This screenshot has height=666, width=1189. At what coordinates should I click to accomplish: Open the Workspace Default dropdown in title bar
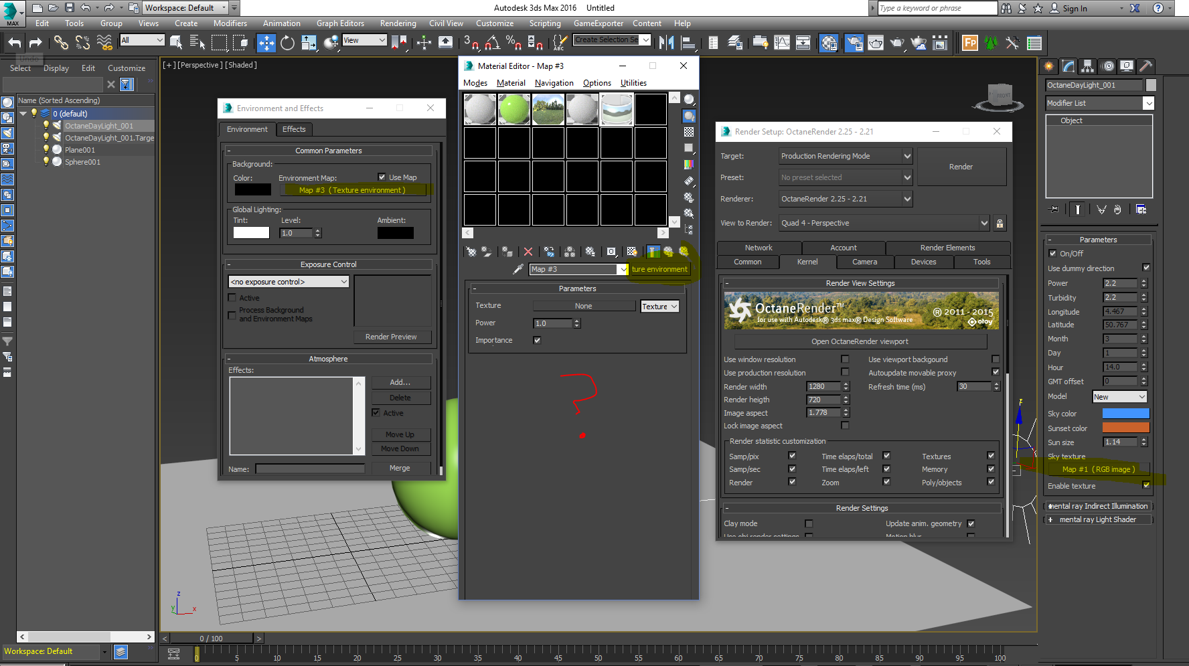185,8
